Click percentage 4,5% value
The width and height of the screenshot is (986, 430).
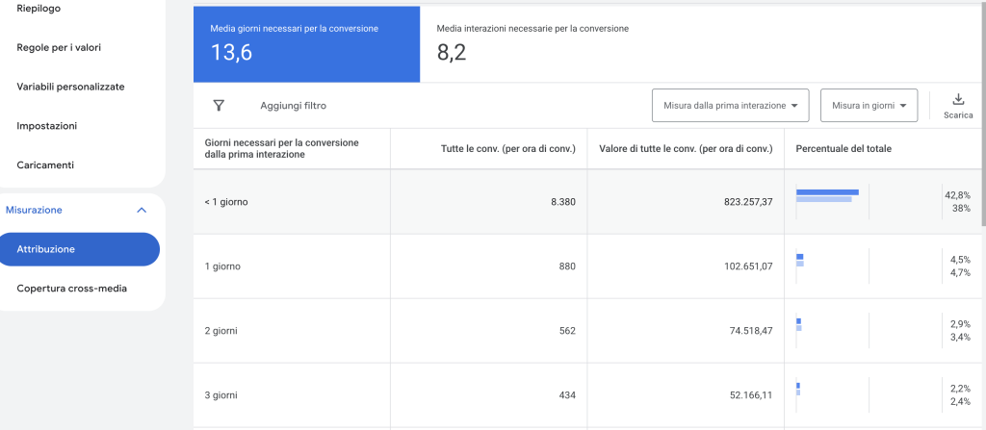960,260
